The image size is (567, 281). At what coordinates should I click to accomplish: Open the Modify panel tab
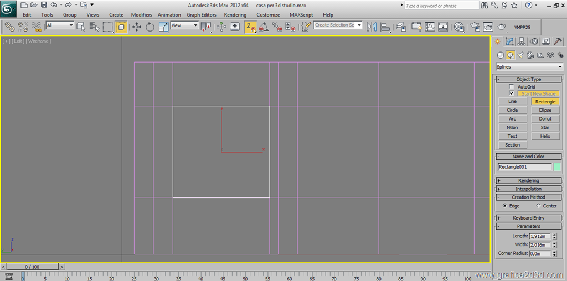tap(509, 41)
